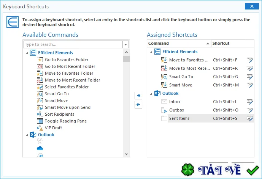Click the Go to Most Recent Folder icon
The height and width of the screenshot is (179, 262).
tap(40, 66)
